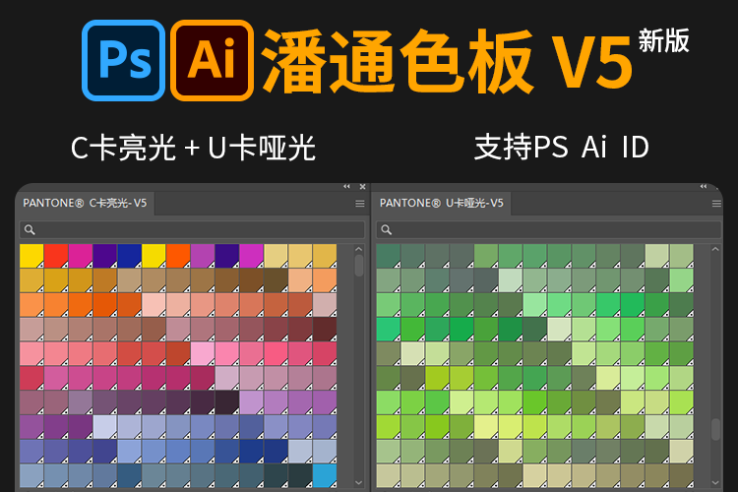The image size is (738, 492).
Task: Click the search magnifier in the U panel
Action: 388,229
